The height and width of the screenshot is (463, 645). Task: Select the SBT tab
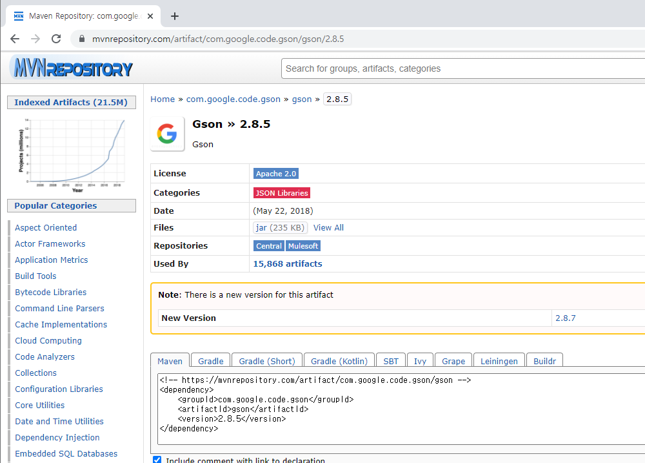[x=391, y=361]
